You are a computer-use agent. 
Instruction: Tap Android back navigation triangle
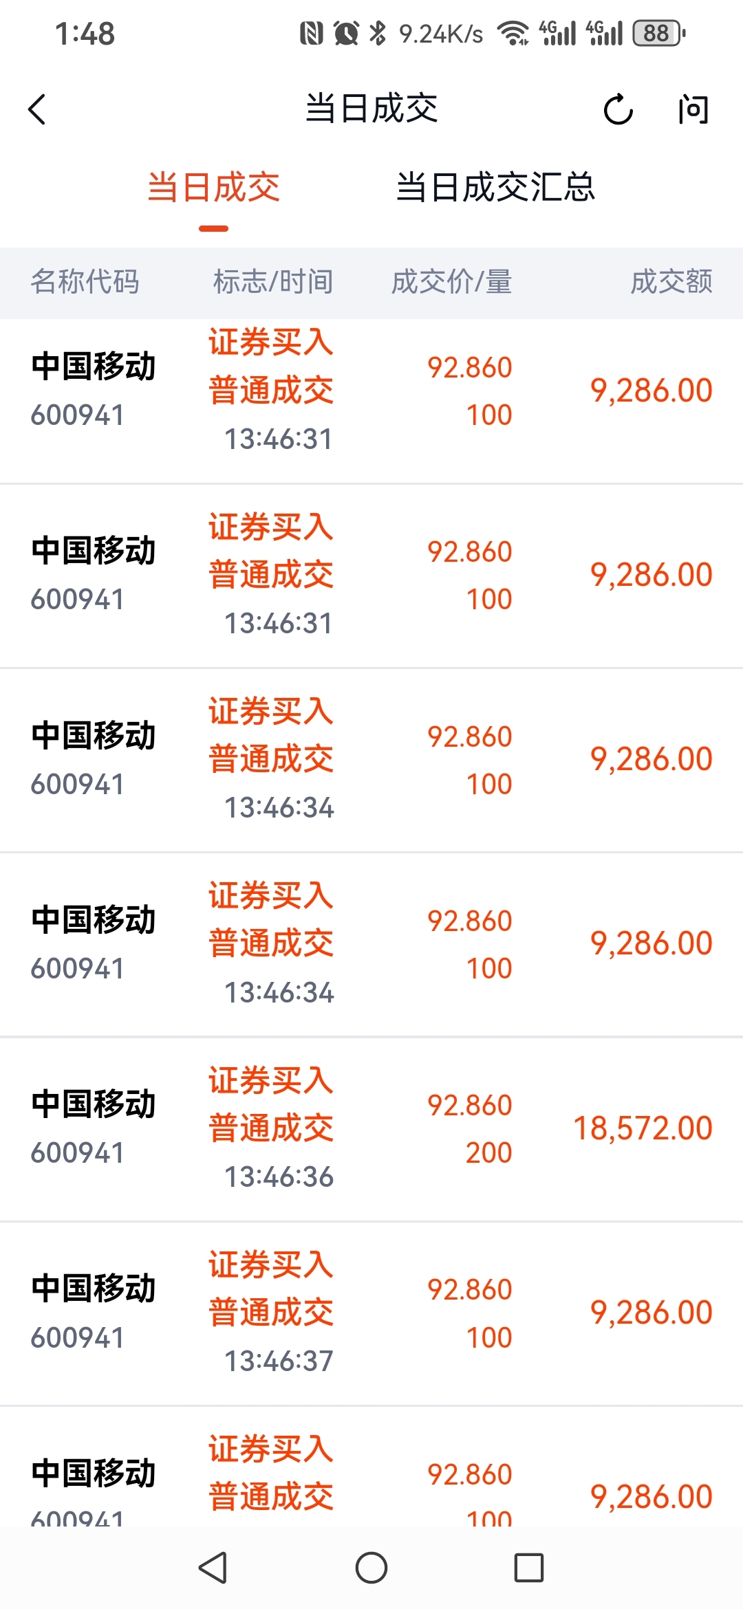point(213,1568)
